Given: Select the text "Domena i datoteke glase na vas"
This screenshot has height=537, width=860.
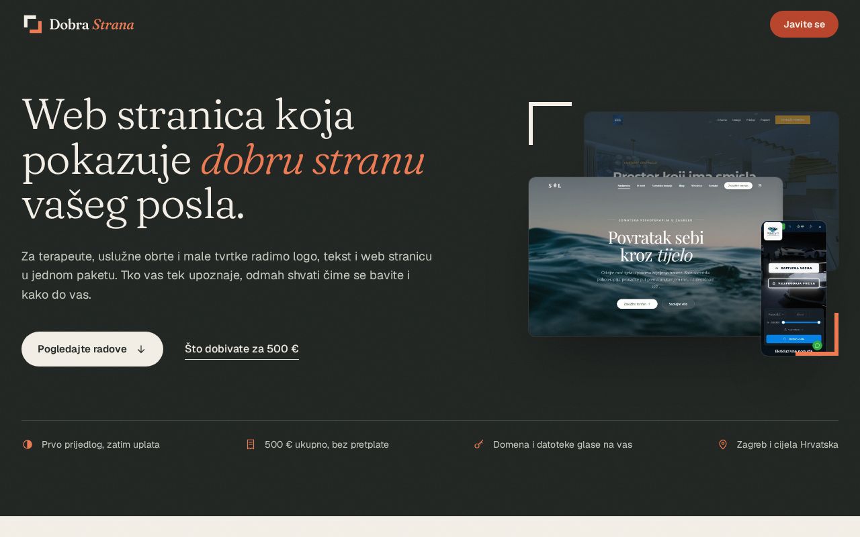Looking at the screenshot, I should coord(562,444).
